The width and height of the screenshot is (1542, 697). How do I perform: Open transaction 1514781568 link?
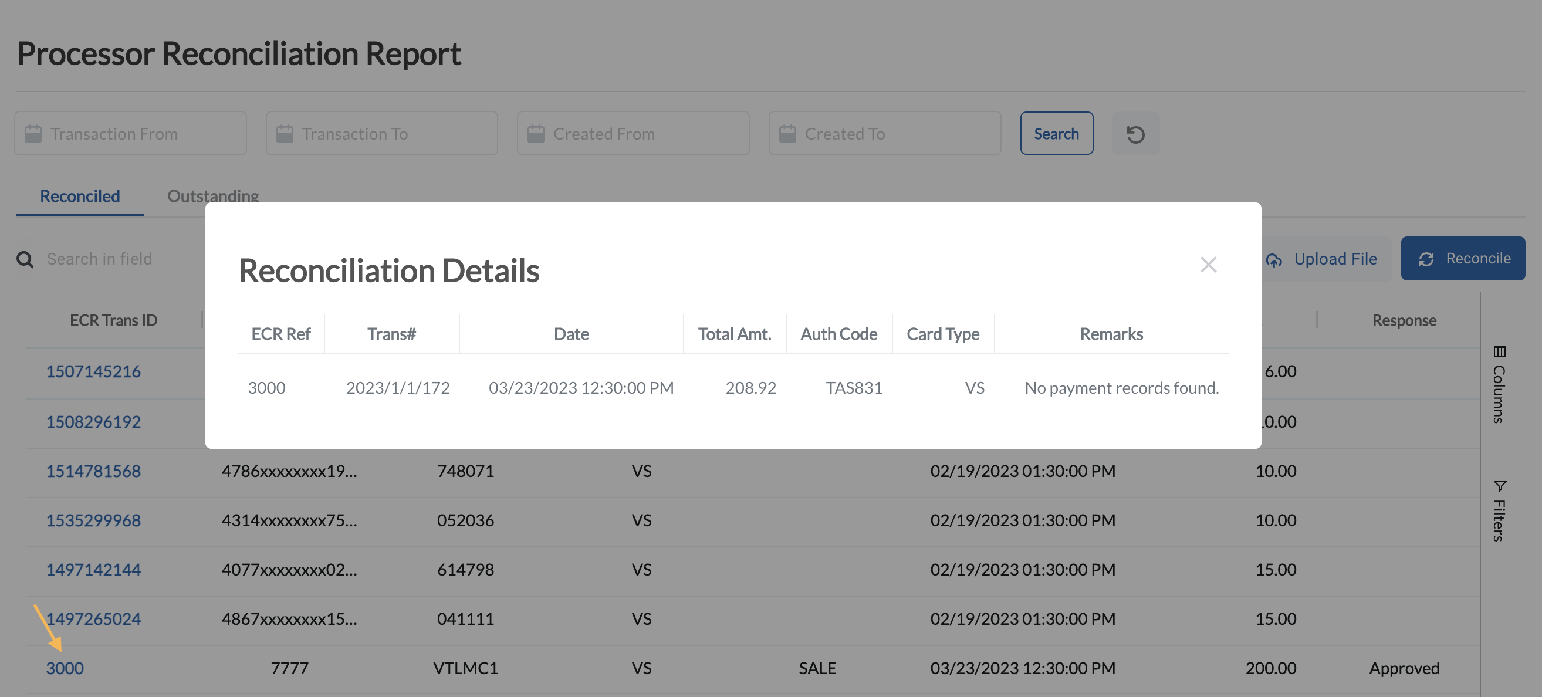pos(93,471)
